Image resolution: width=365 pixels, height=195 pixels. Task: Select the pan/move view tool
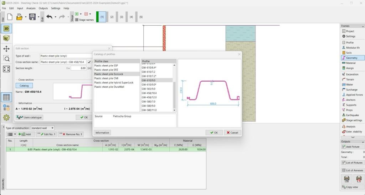[6, 49]
